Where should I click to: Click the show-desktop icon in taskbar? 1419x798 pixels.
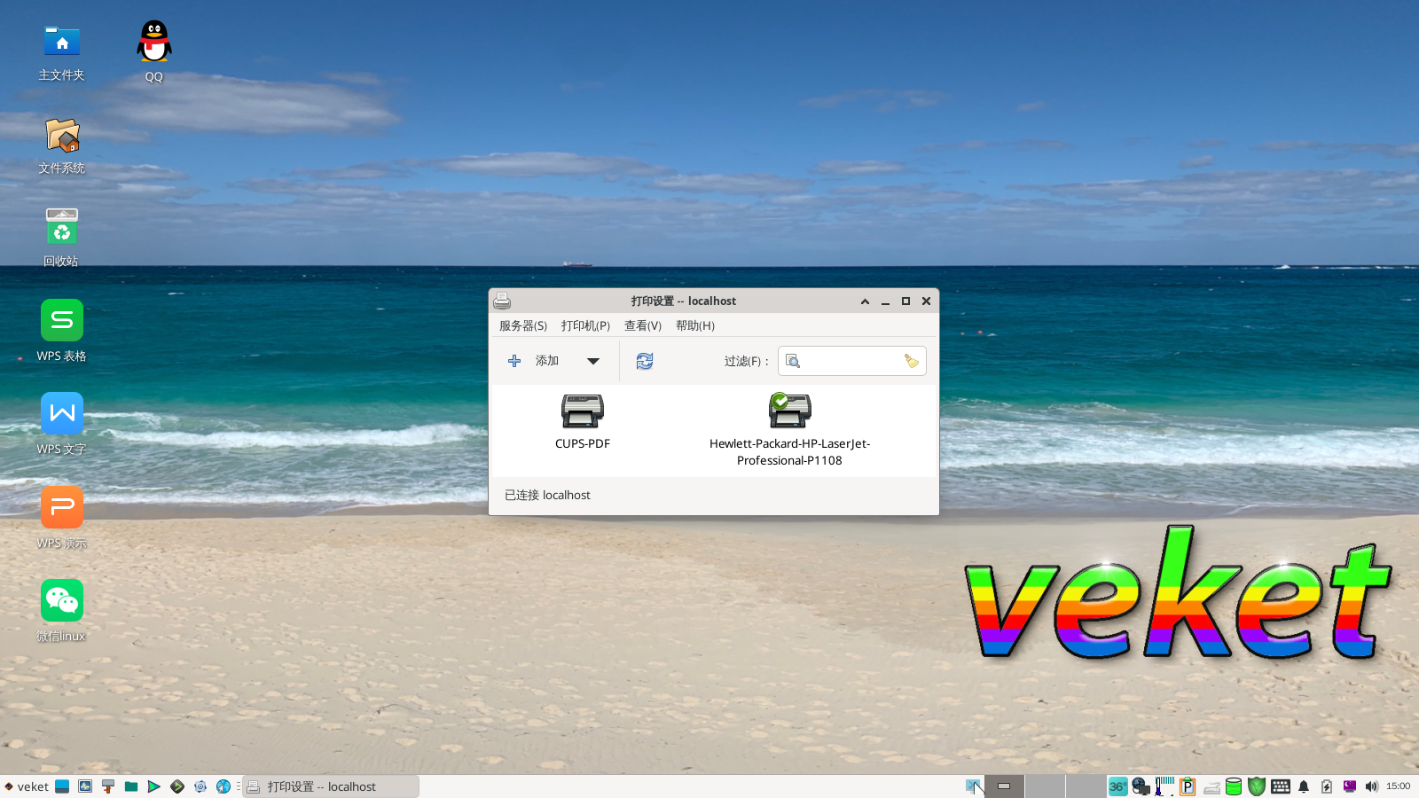click(x=62, y=786)
